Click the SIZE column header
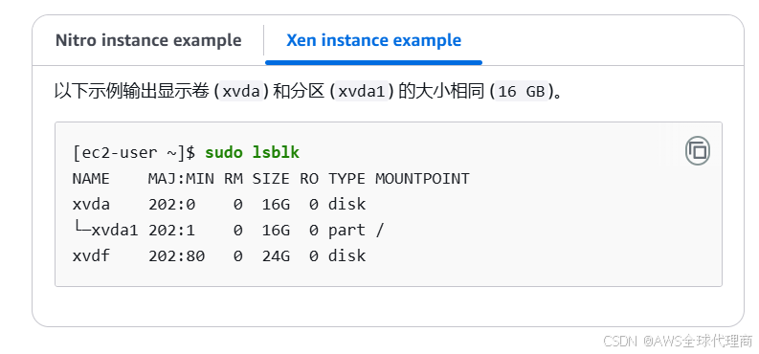 (x=271, y=179)
